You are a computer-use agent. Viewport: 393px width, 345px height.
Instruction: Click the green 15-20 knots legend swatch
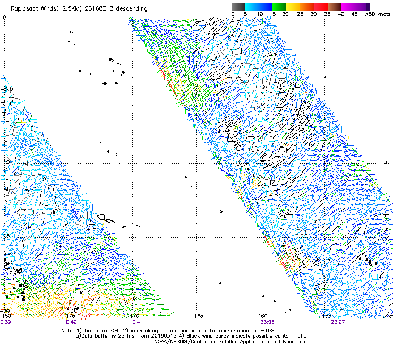[x=279, y=6]
